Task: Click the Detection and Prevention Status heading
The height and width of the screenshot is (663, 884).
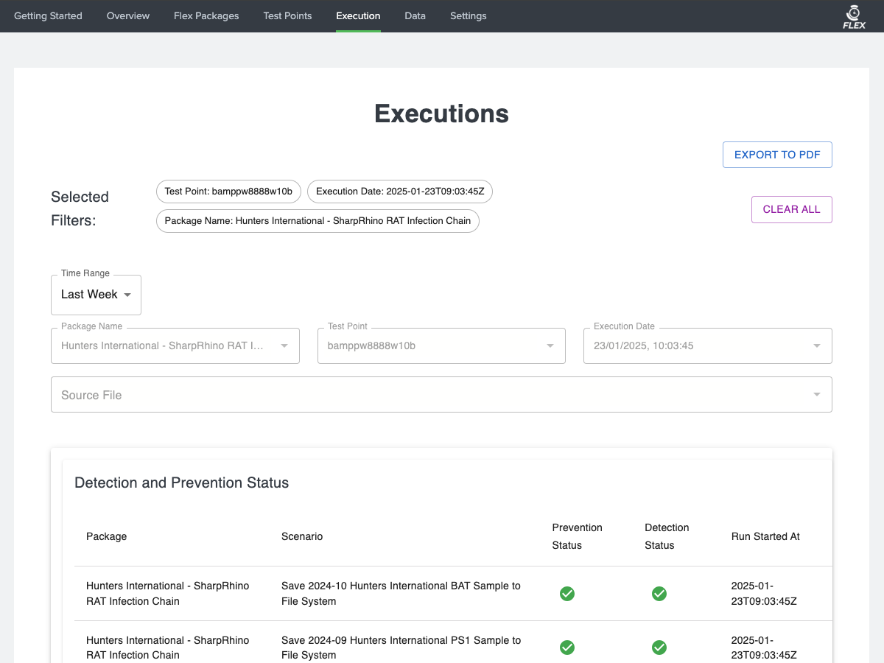Action: click(x=182, y=483)
